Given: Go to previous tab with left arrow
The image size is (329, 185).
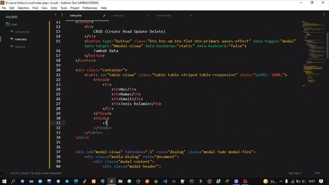Looking at the screenshot, I should [56, 14].
